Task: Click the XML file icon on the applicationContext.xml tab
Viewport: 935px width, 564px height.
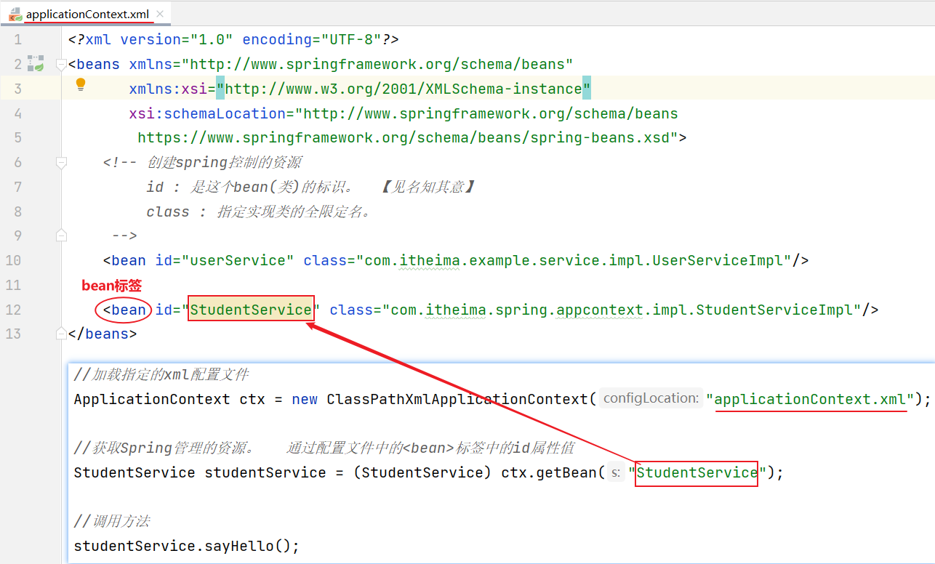Action: tap(15, 13)
